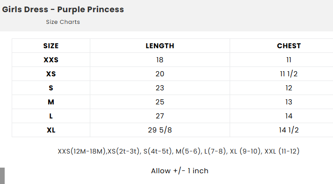Click the M length value 25

[159, 102]
